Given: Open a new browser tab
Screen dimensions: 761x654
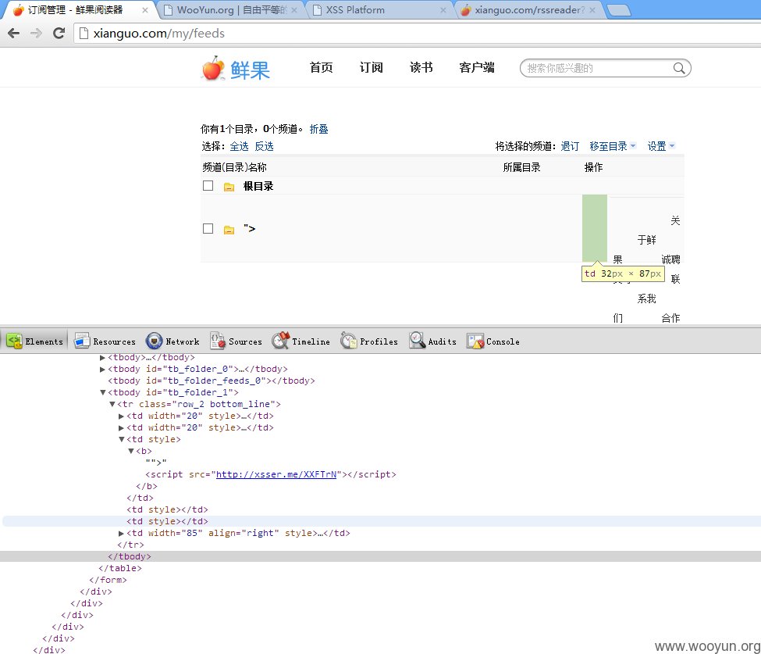Looking at the screenshot, I should [619, 10].
